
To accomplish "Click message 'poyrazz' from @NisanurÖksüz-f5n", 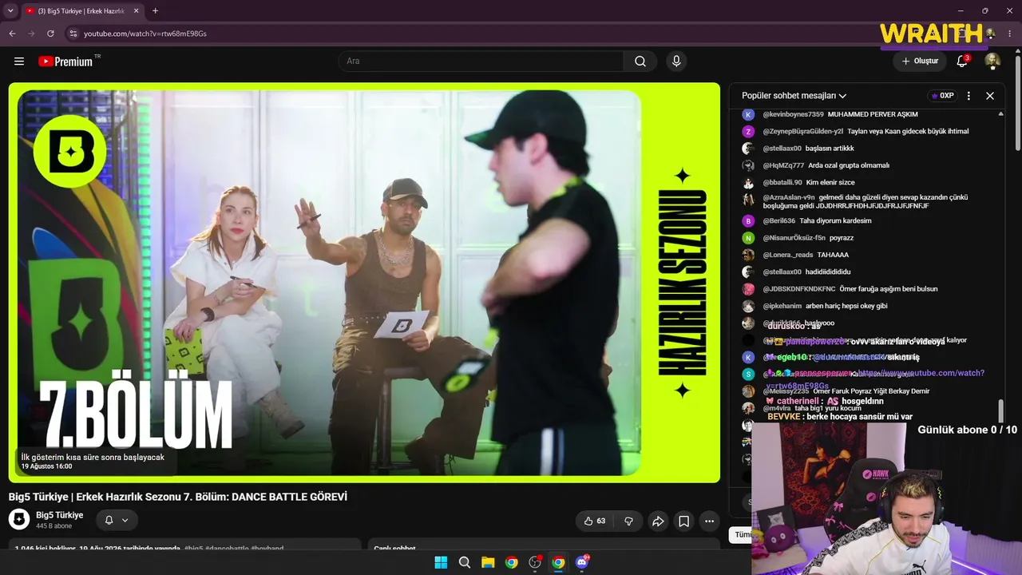I will (842, 238).
